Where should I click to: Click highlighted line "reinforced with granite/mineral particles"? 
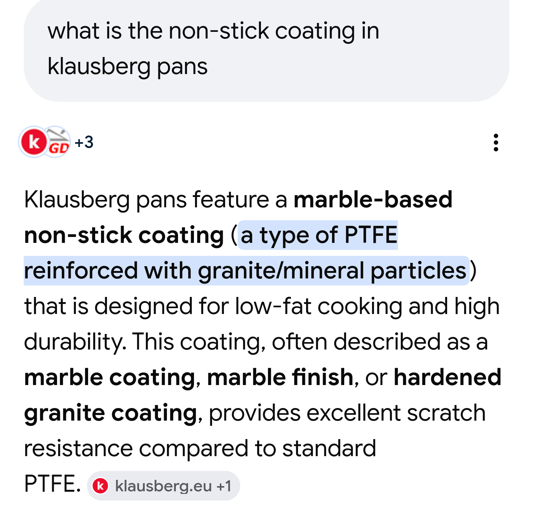point(245,271)
